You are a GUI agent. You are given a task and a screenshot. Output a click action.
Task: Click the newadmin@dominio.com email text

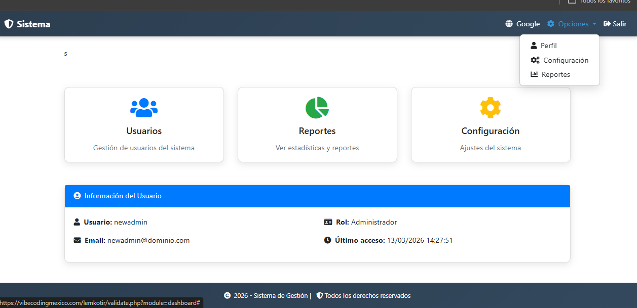click(x=148, y=240)
